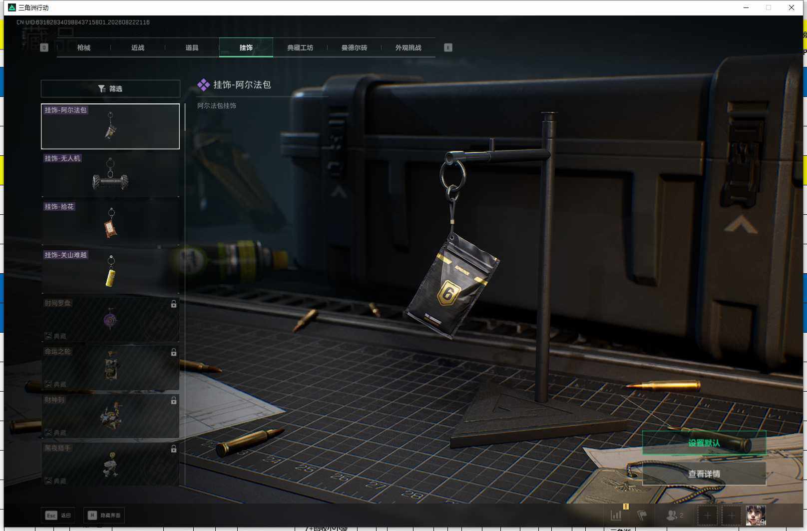Viewport: 807px width, 531px height.
Task: Click the second empty plus squad slot
Action: [731, 515]
